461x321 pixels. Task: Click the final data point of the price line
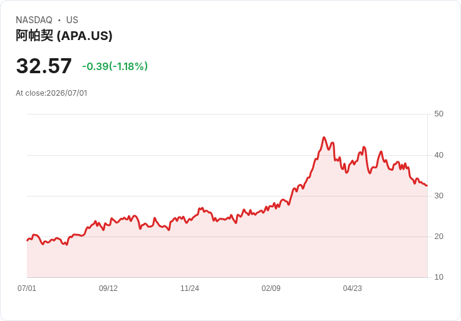point(427,186)
